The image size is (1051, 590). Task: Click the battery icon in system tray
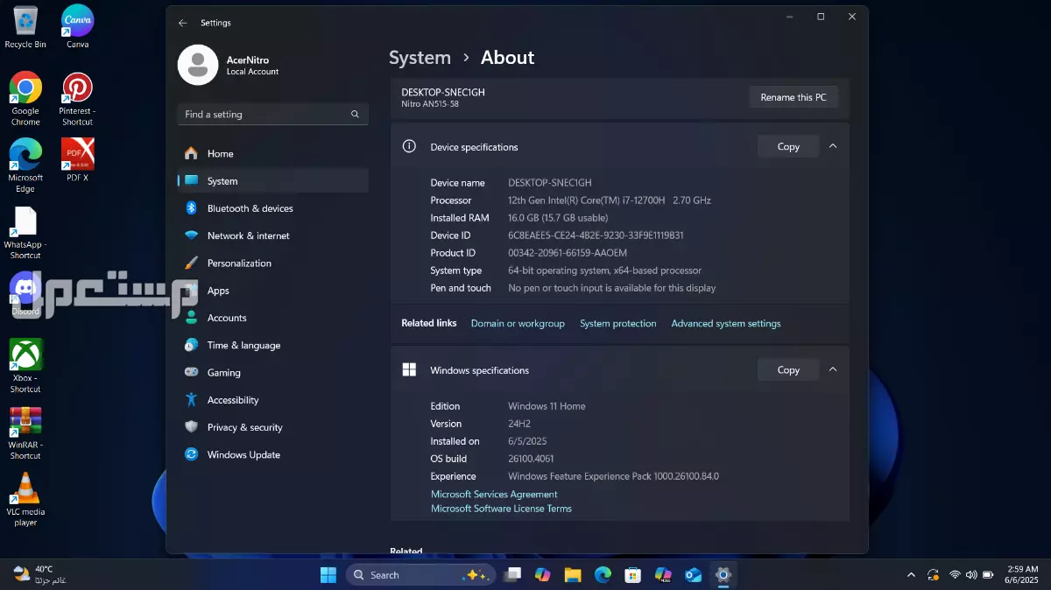pyautogui.click(x=988, y=575)
